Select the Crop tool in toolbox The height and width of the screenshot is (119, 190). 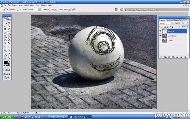tap(5, 29)
